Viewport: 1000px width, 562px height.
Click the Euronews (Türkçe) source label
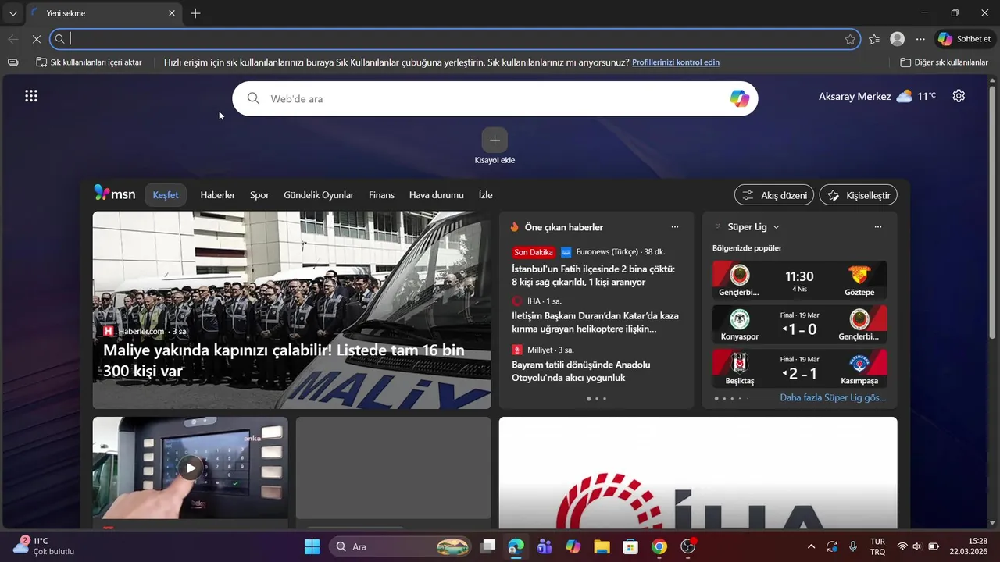pos(607,252)
